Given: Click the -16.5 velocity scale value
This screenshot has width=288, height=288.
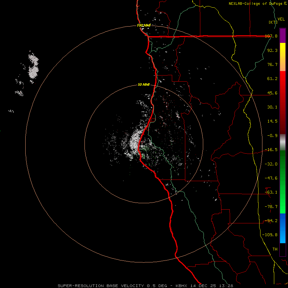Looking at the screenshot, I should pyautogui.click(x=271, y=150).
